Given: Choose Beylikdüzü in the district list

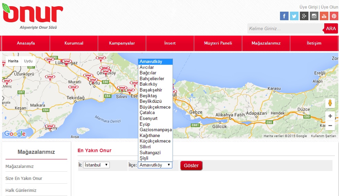Looking at the screenshot, I should coord(155,101).
